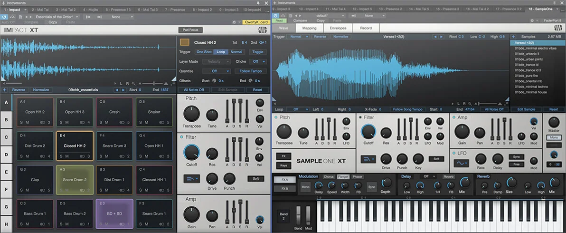The width and height of the screenshot is (566, 233).
Task: Click the R channel icon in Impact waveform
Action: 127,83
